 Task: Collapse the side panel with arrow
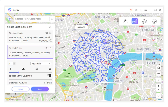(56, 32)
